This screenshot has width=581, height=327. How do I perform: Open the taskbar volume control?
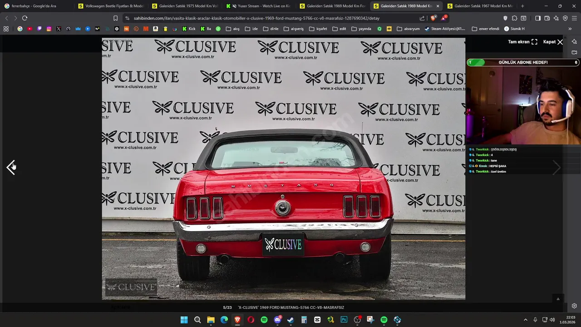(x=552, y=320)
